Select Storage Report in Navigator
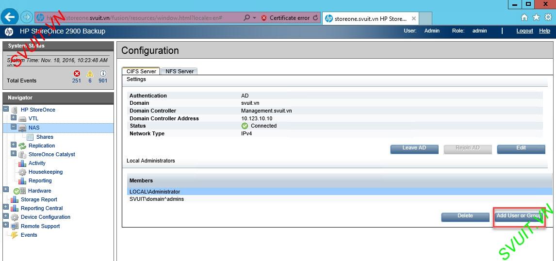Viewport: 556px width, 261px height. 39,200
